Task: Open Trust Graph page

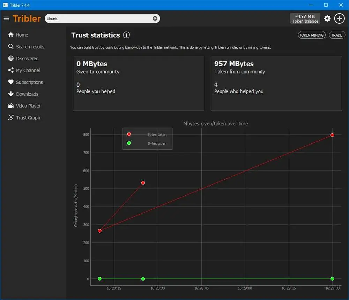Action: pos(28,118)
